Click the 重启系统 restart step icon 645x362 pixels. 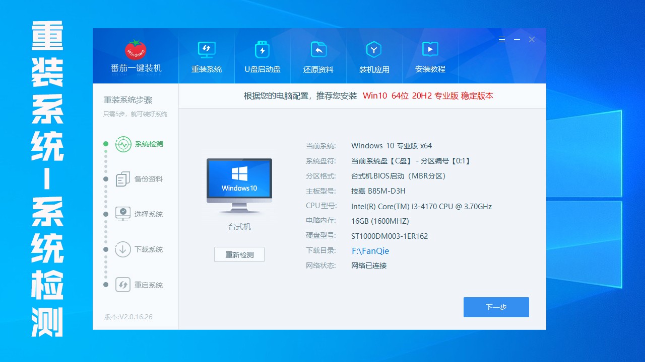(123, 285)
